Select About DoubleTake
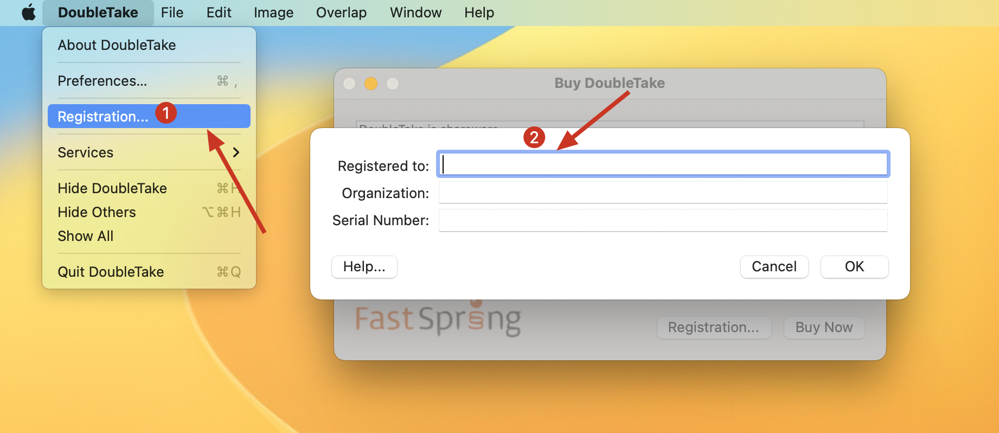999x433 pixels. pyautogui.click(x=117, y=45)
